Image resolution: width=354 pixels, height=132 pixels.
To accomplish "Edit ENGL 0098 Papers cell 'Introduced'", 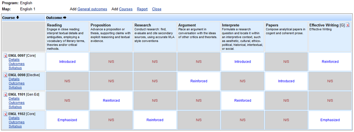I will [x=286, y=81].
